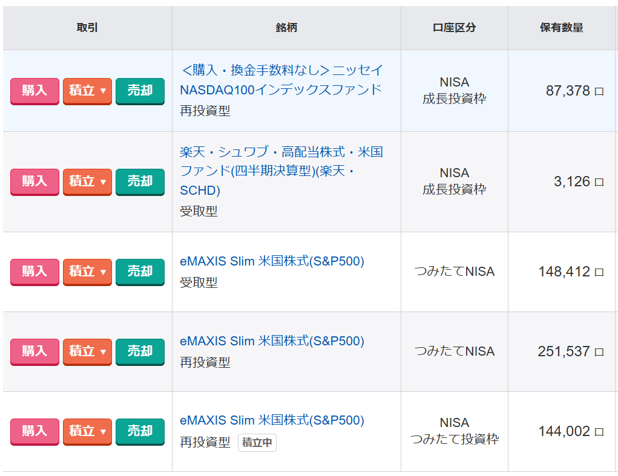Click the 取引 column header
Screen dimensions: 618x476
pos(87,28)
